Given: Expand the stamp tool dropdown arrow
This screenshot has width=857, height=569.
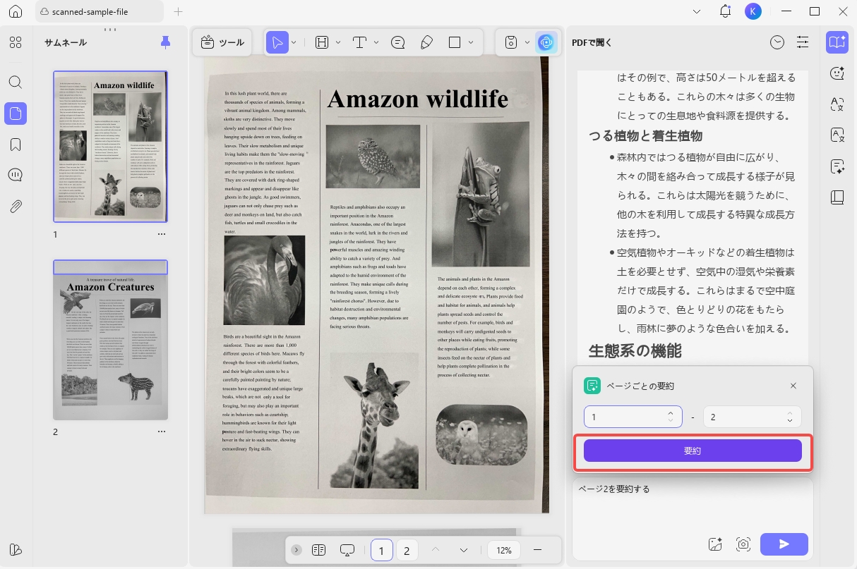Looking at the screenshot, I should pyautogui.click(x=527, y=42).
